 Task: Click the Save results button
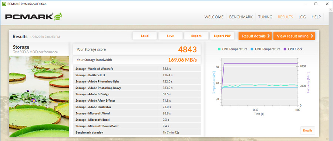170,36
